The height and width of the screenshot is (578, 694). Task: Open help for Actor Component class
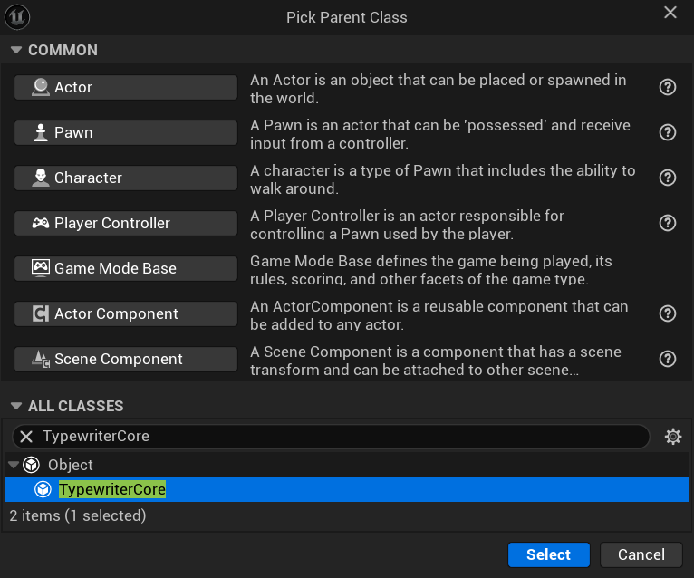click(x=668, y=313)
